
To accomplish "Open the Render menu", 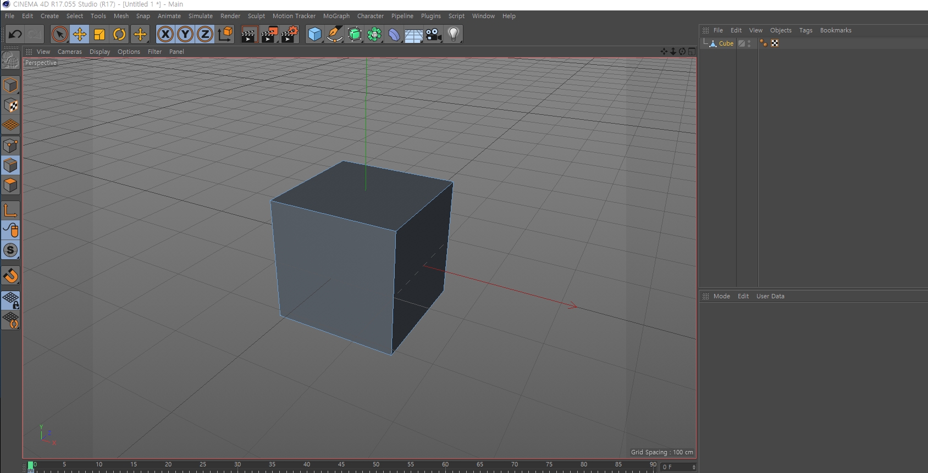I will coord(230,16).
